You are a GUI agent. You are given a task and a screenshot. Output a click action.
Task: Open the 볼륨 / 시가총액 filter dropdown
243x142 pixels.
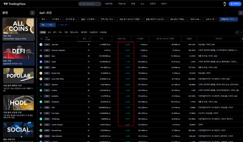coord(89,19)
